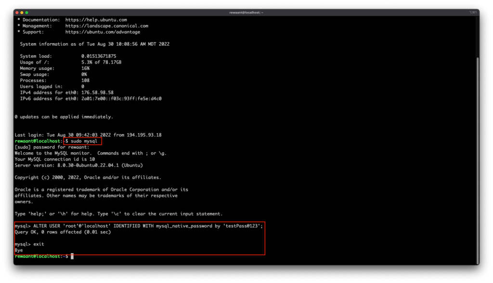
Task: Click the IPv4 address 176.58.98.58
Action: tap(97, 92)
